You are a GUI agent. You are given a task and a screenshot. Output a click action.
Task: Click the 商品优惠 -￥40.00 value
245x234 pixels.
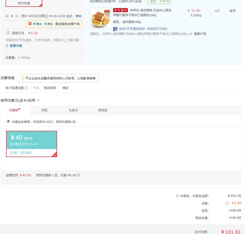tap(234, 218)
